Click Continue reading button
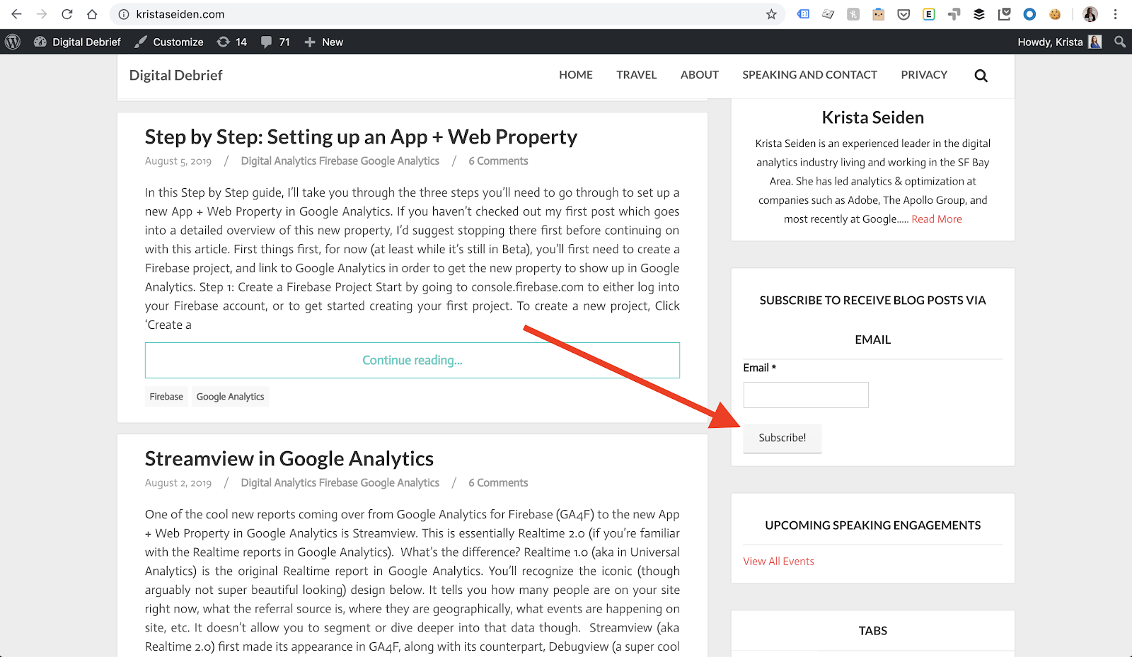The width and height of the screenshot is (1132, 657). (412, 360)
